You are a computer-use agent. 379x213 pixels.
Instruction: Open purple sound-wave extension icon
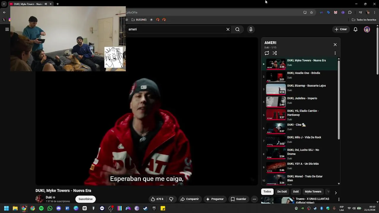tap(343, 12)
